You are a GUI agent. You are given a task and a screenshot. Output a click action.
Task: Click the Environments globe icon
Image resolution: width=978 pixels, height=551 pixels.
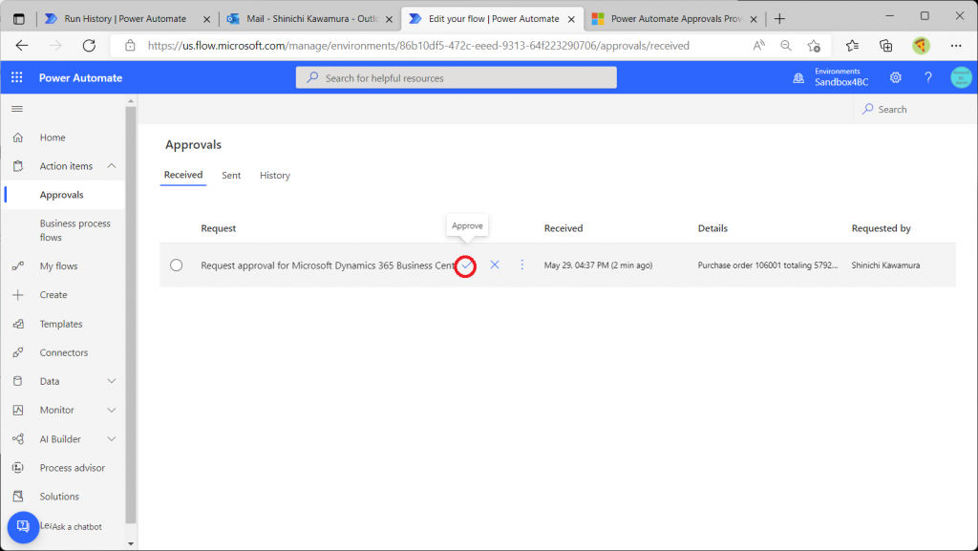798,78
